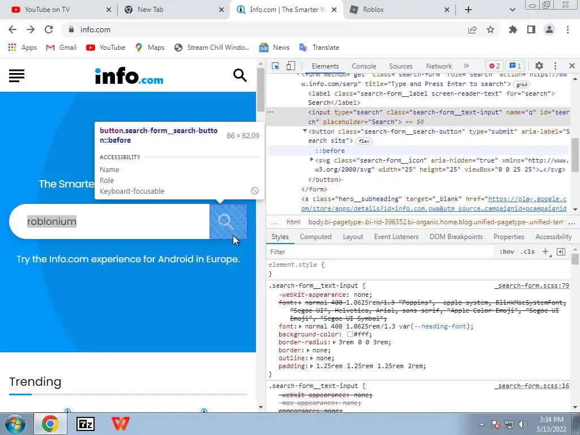Viewport: 580px width, 435px height.
Task: Click the flex badge on button element
Action: [364, 141]
